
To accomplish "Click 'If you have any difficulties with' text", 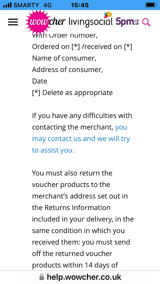I will point(82,115).
